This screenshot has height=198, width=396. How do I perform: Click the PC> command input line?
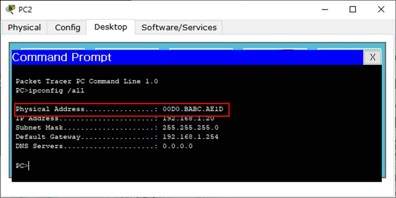(22, 166)
